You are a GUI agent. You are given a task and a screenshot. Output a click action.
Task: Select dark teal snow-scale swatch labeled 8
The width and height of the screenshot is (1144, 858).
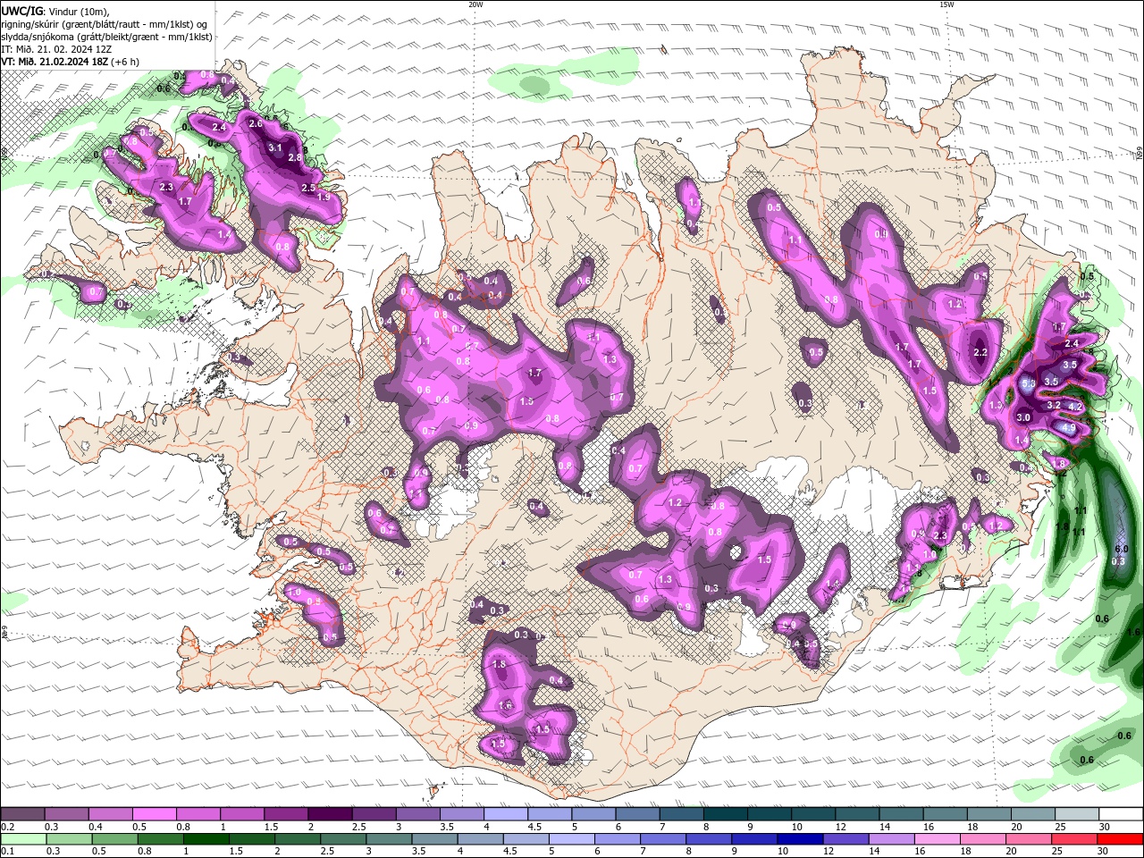pyautogui.click(x=724, y=815)
